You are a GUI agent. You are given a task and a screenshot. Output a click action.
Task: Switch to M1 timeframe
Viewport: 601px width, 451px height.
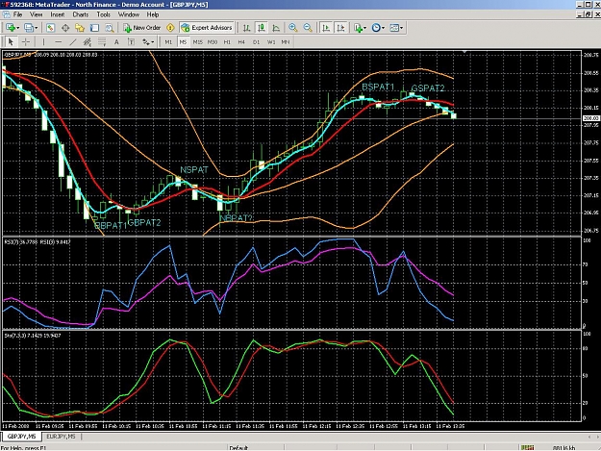coord(168,42)
